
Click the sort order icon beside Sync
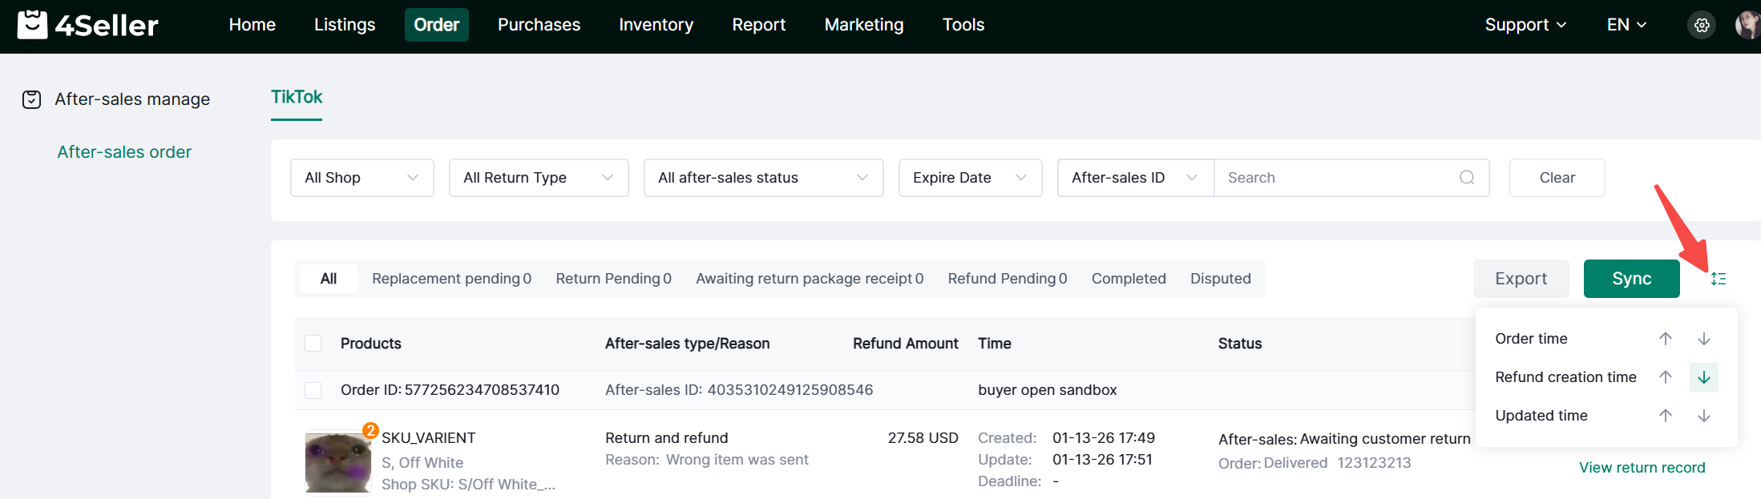coord(1718,279)
